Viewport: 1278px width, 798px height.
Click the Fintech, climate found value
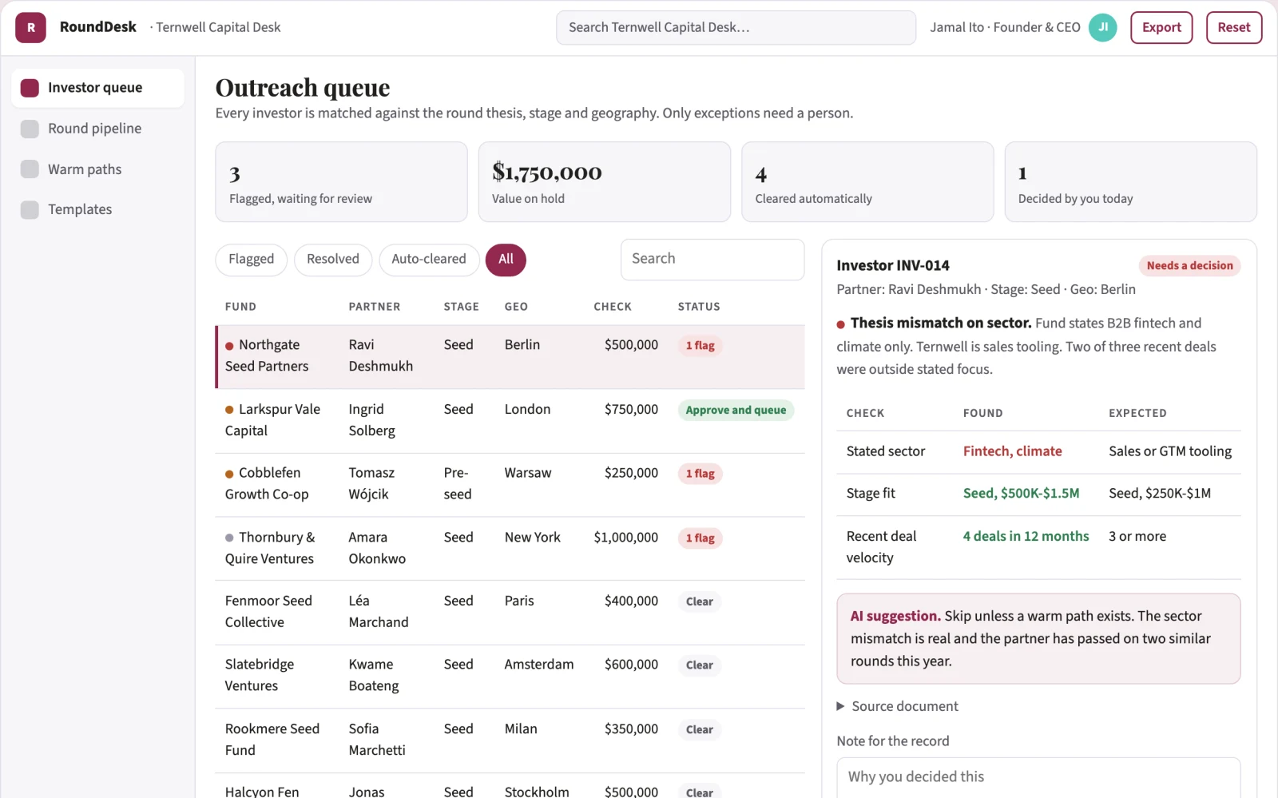(x=1012, y=451)
